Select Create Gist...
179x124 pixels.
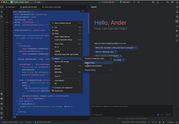click(x=66, y=91)
